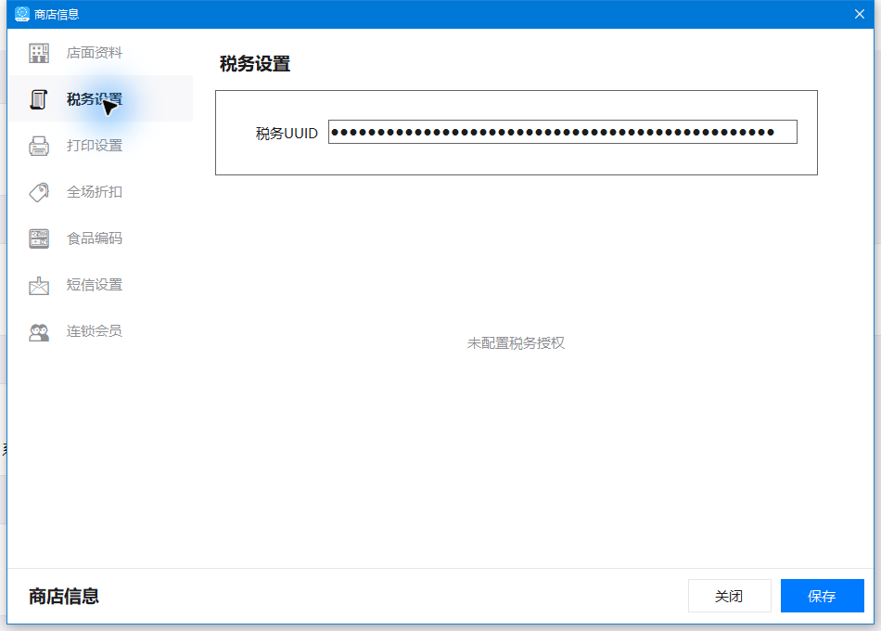Click the 商店信息 title bar text
881x631 pixels.
[x=57, y=15]
